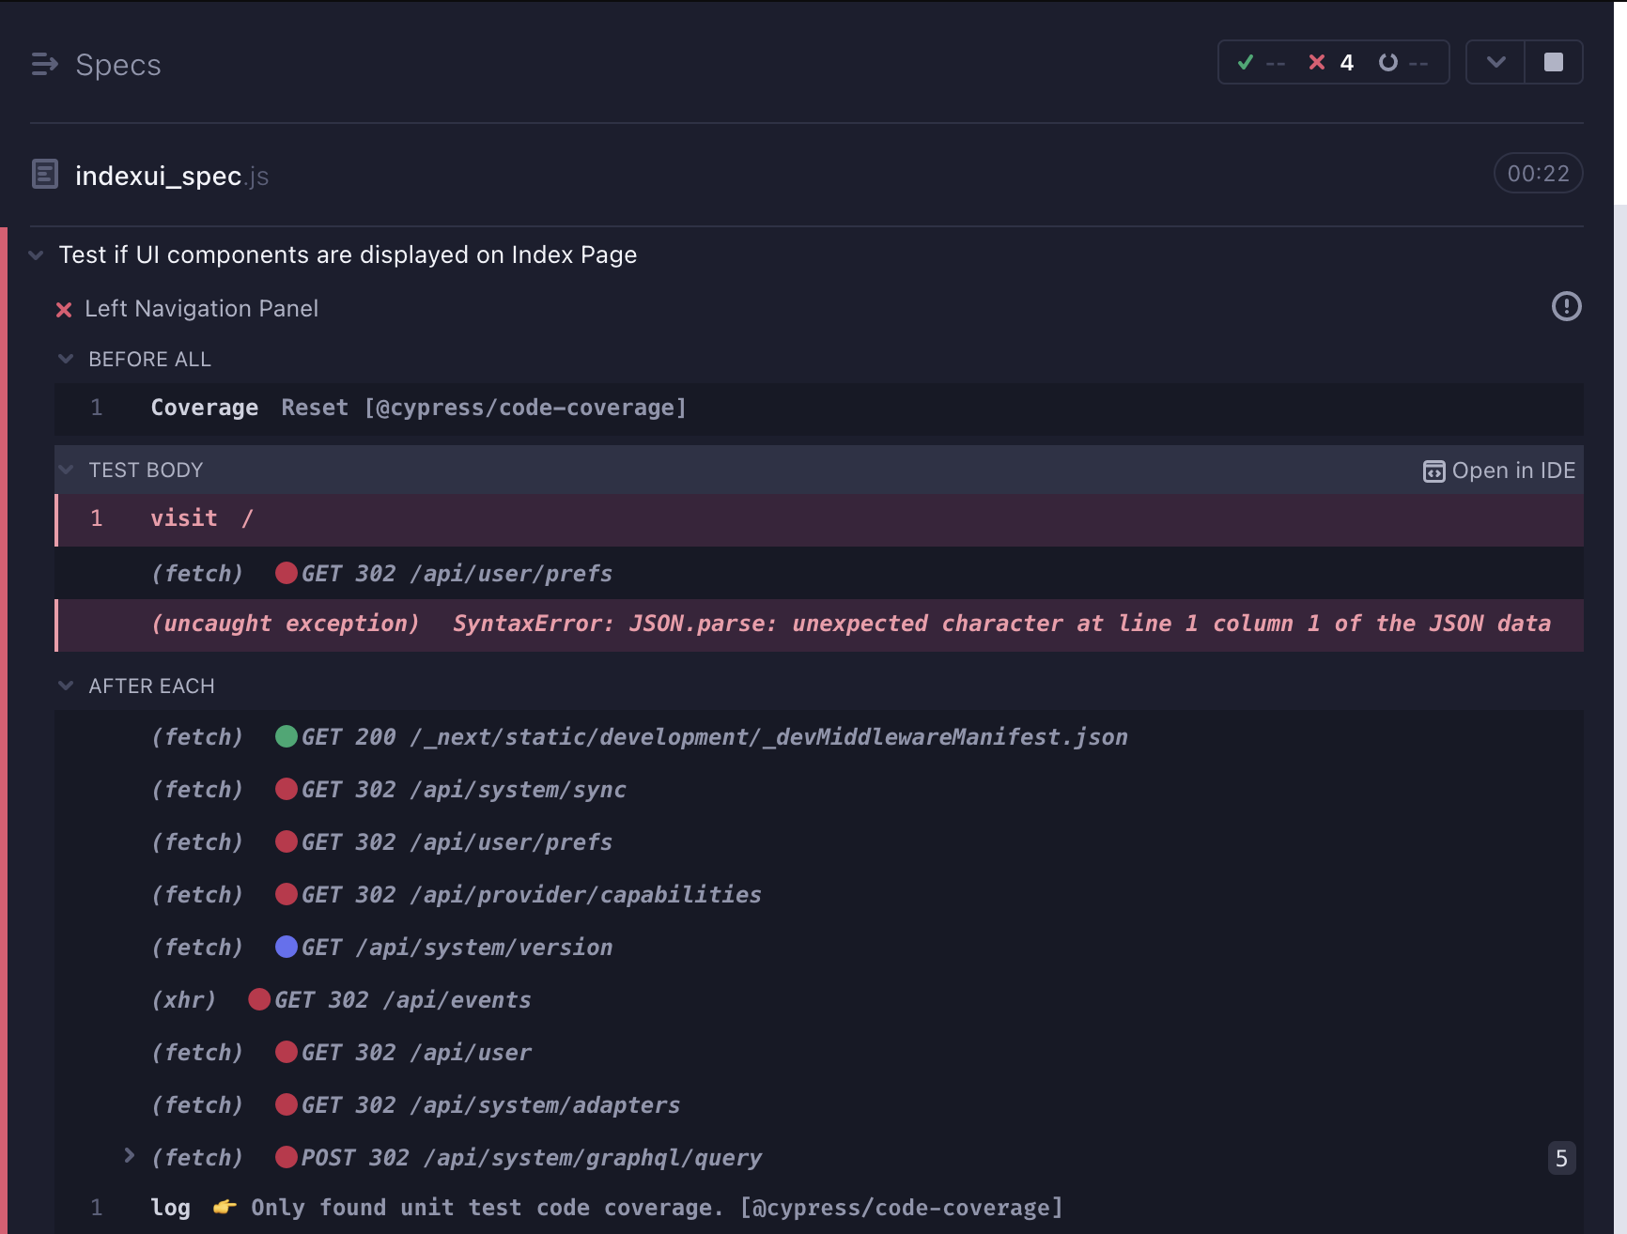1627x1234 pixels.
Task: Select the GET 200 _devMiddlewareManifest.json row
Action: (x=819, y=737)
